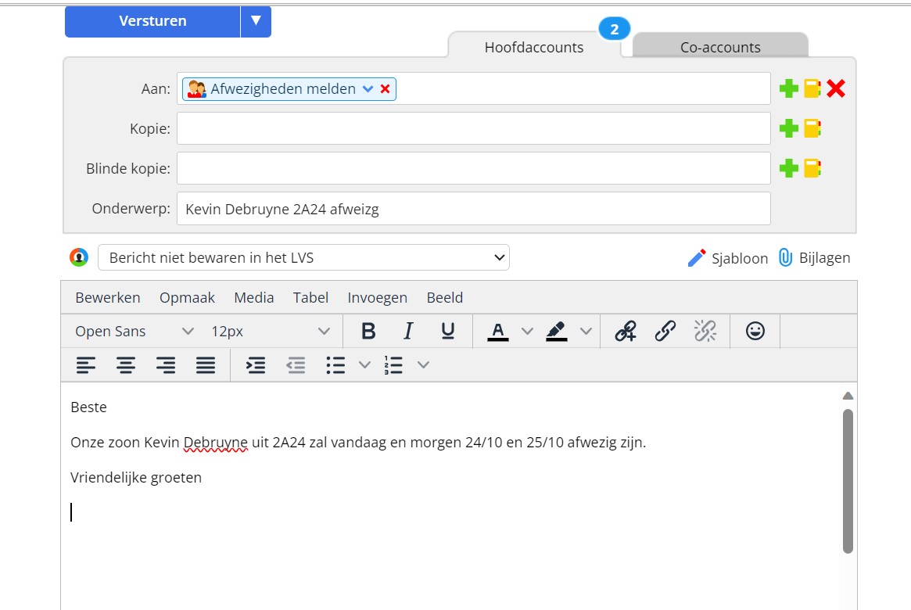The width and height of the screenshot is (911, 610).
Task: Open the address book for the Kopie field
Action: [812, 128]
